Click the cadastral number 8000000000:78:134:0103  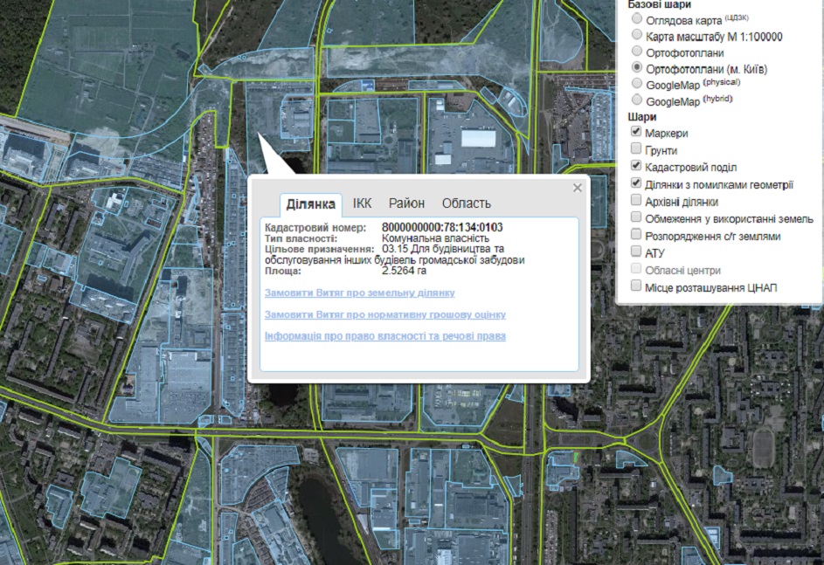(x=442, y=227)
